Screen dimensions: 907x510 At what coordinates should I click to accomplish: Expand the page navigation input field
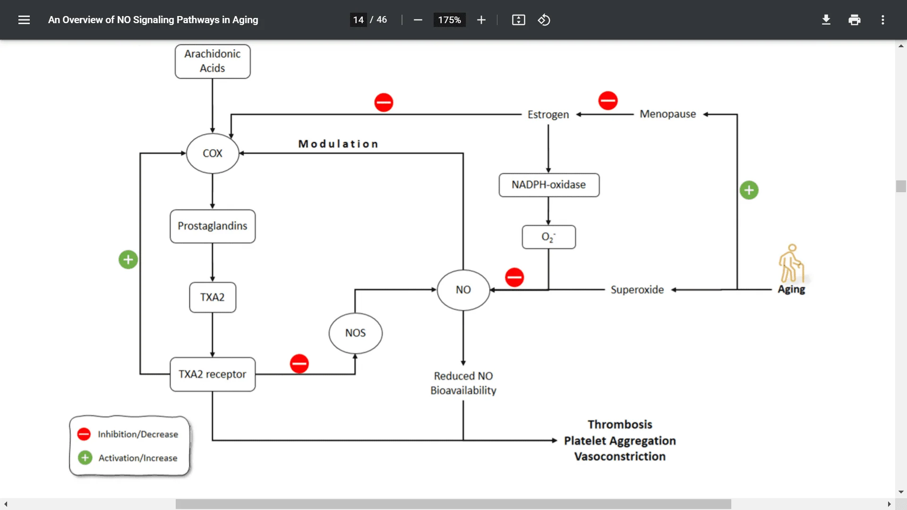(x=358, y=20)
